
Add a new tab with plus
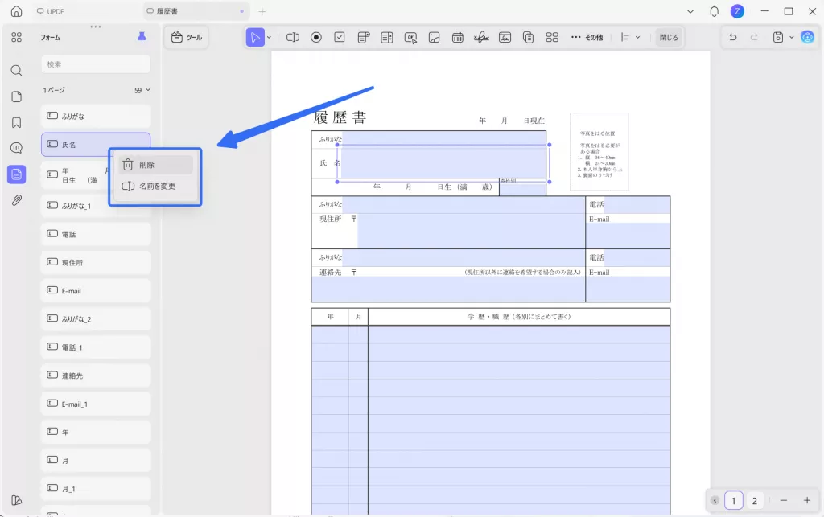point(262,11)
